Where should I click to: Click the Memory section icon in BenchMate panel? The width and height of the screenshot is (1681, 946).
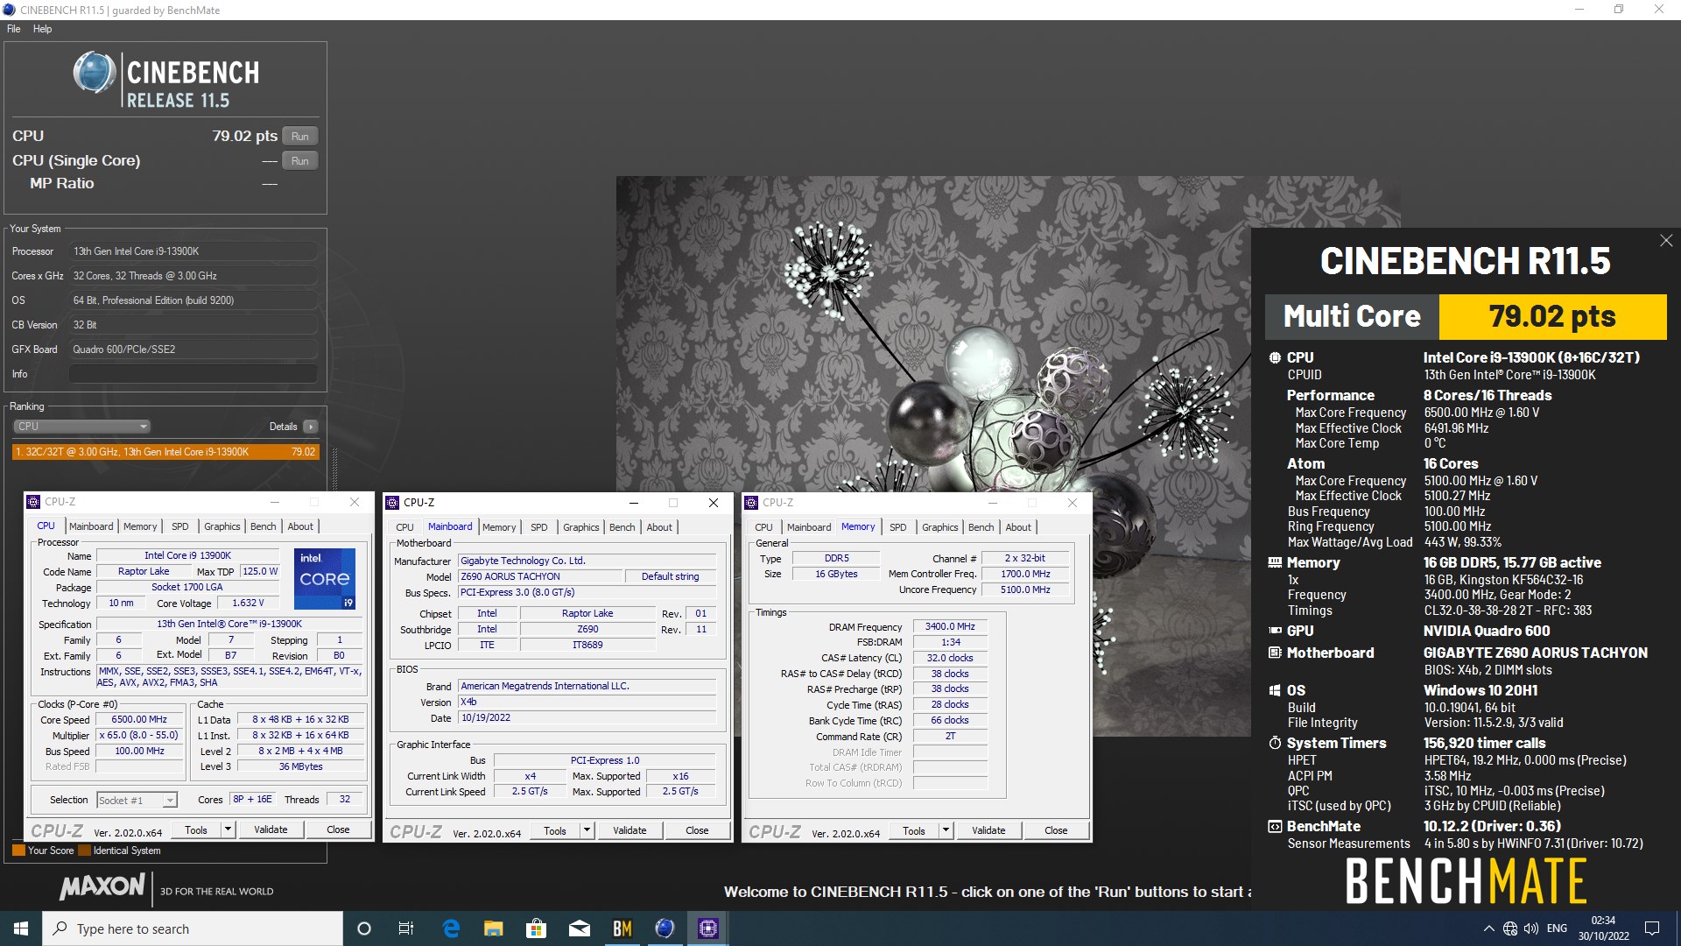coord(1275,562)
